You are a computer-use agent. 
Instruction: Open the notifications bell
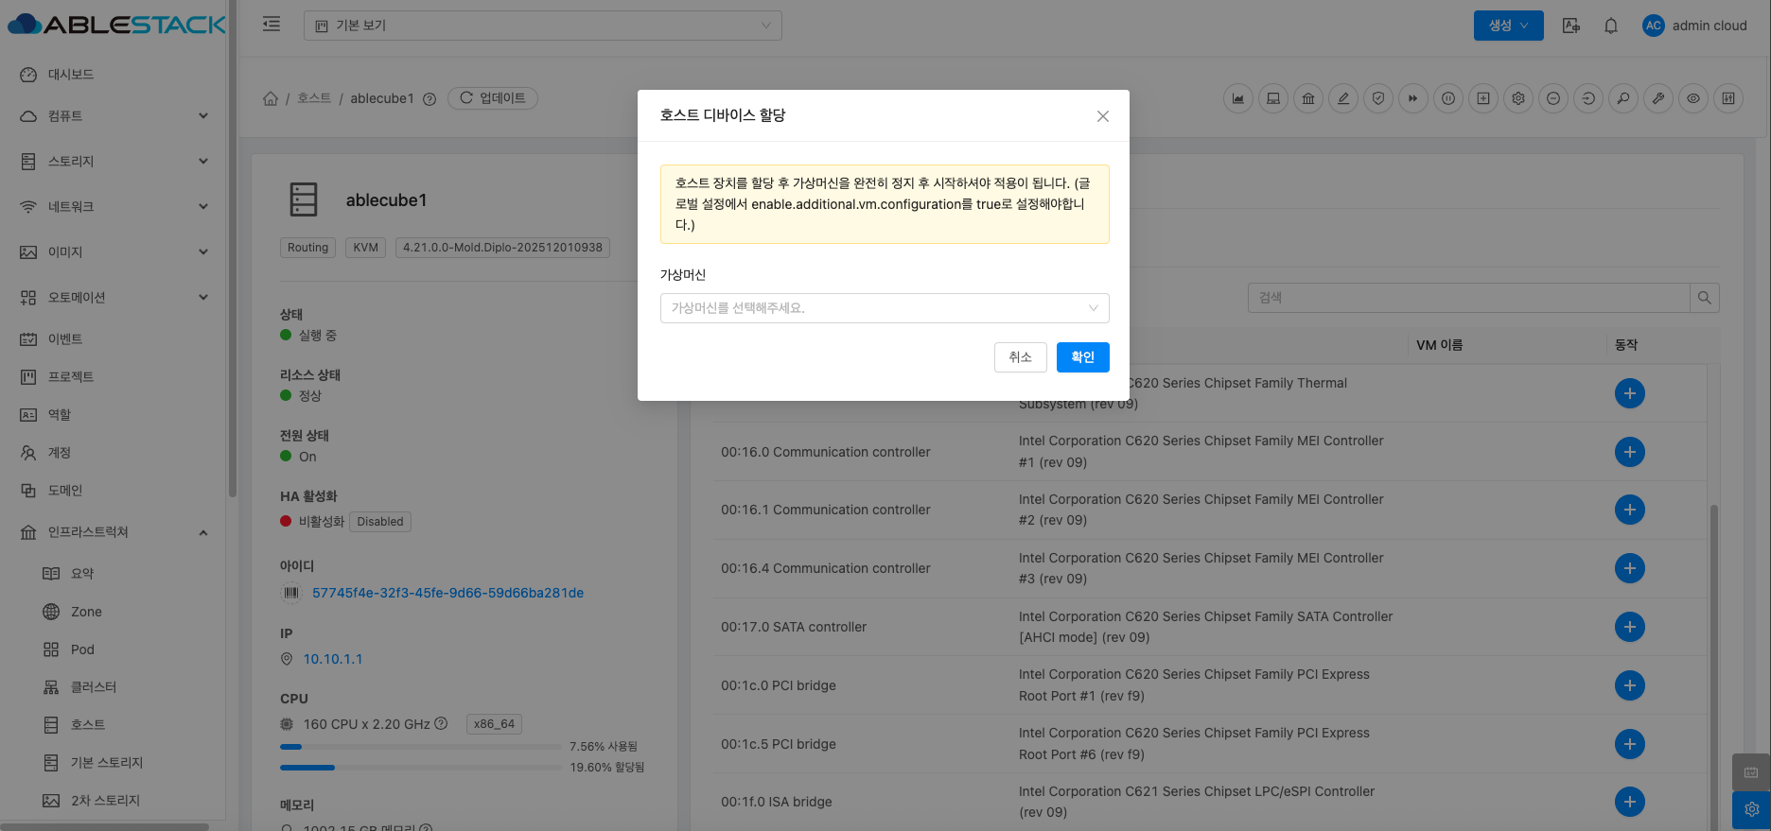click(1611, 26)
